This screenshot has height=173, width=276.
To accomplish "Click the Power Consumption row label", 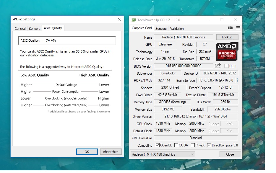I will (66, 92).
